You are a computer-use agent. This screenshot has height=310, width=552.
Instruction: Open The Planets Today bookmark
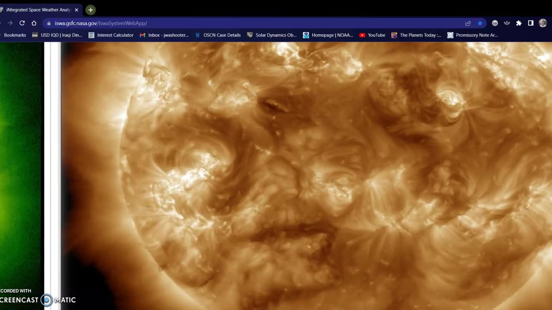tap(416, 35)
